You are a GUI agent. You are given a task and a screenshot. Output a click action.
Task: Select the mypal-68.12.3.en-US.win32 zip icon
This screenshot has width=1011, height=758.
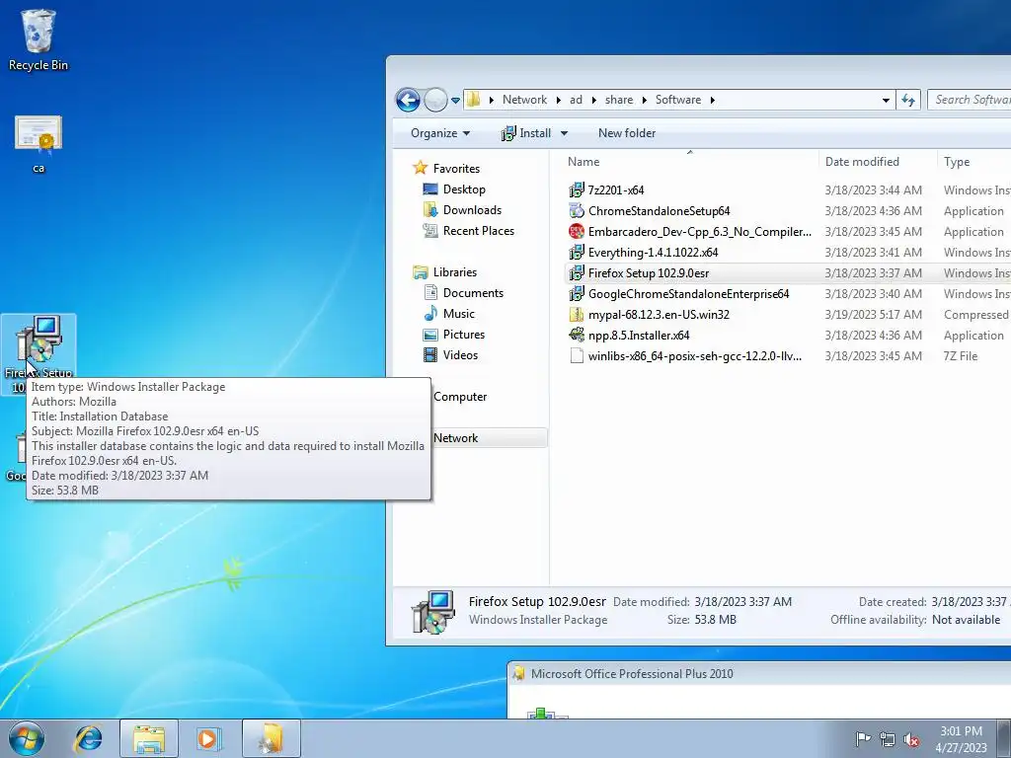pos(576,315)
